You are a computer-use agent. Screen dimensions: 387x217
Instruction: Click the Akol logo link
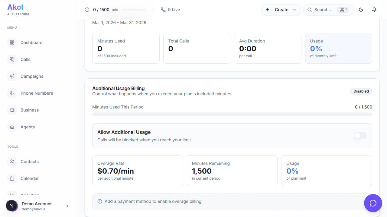tap(15, 7)
